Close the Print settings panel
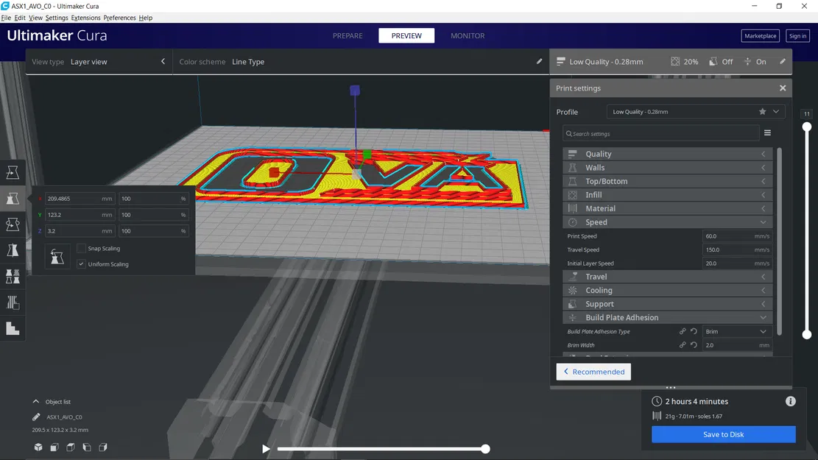 point(783,88)
